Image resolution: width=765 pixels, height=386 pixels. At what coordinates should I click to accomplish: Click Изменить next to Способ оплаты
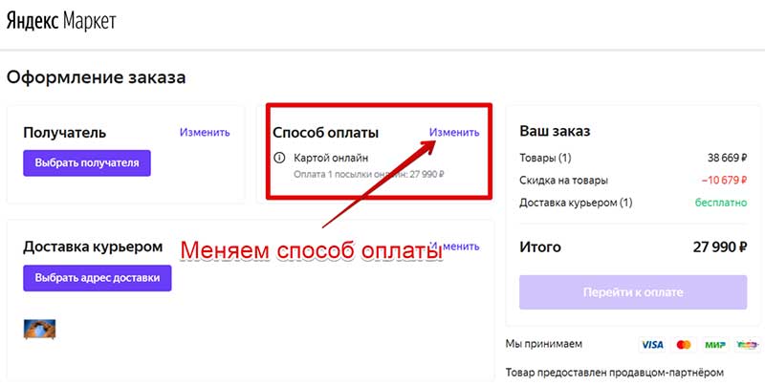coord(454,132)
